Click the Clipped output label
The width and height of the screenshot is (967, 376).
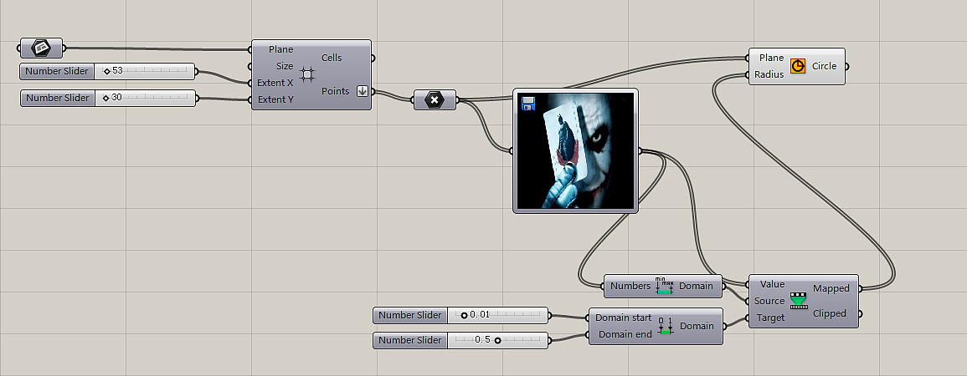[830, 313]
